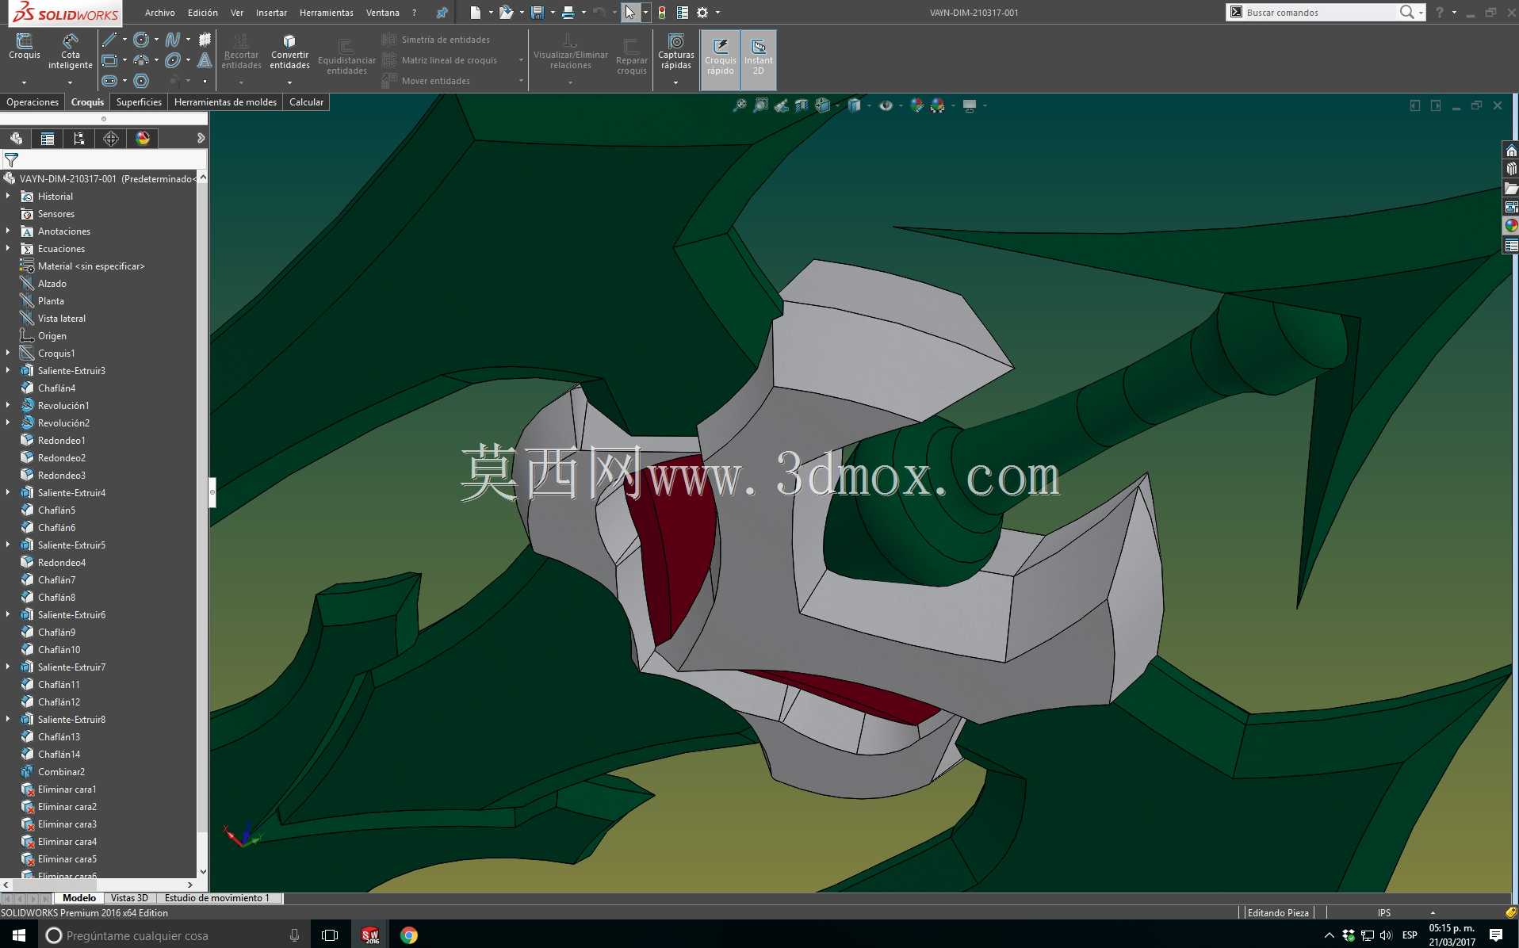The height and width of the screenshot is (948, 1519).
Task: Expand the Anotaciones tree node
Action: click(8, 231)
